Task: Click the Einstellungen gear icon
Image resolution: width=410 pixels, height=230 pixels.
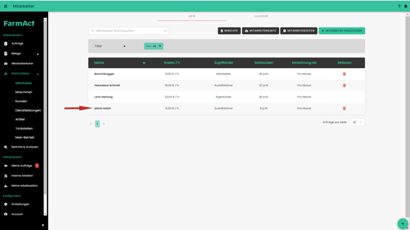Action: [6, 204]
